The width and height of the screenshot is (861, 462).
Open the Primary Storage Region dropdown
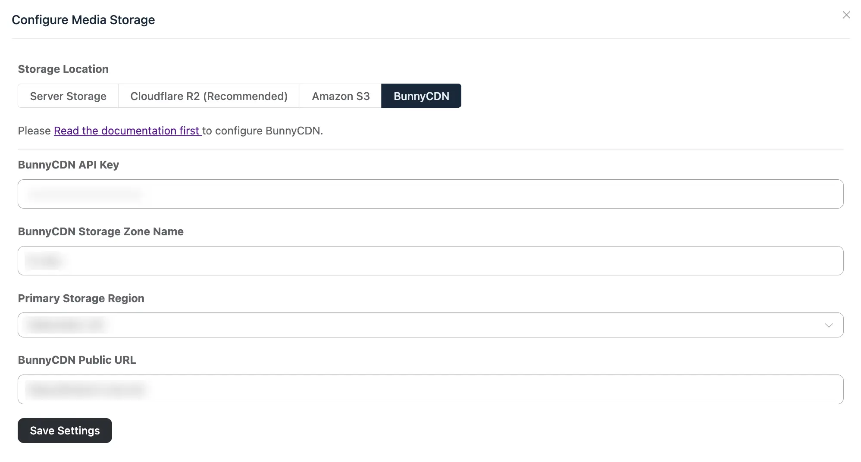point(430,325)
